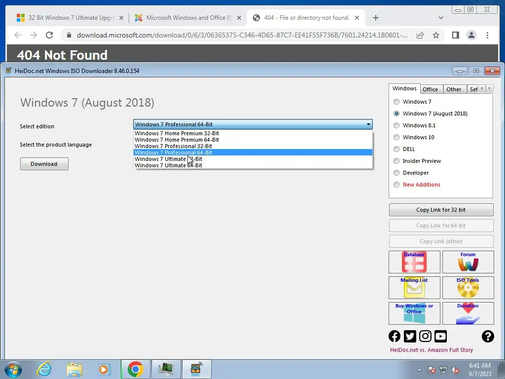Reload the Chrome page
This screenshot has height=379, width=505.
(x=49, y=35)
